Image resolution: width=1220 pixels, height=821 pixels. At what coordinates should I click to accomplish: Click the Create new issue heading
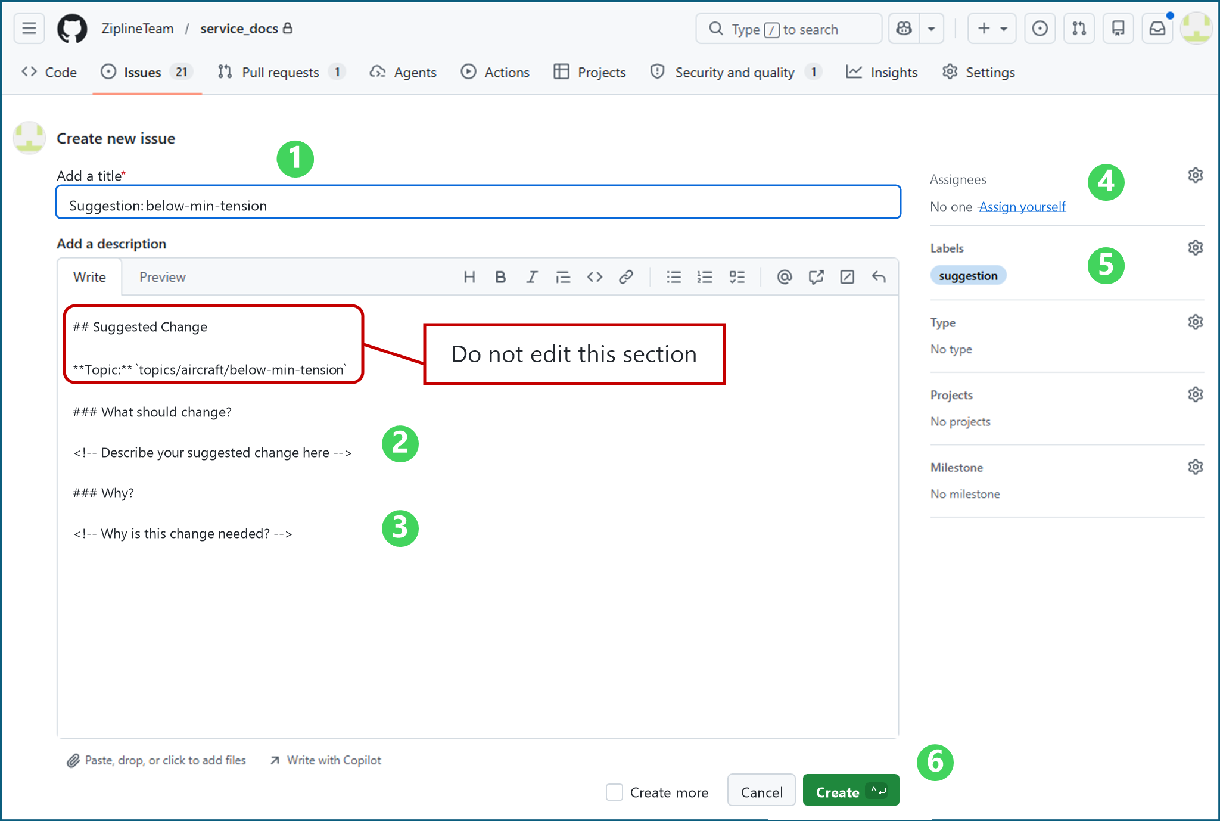(116, 138)
